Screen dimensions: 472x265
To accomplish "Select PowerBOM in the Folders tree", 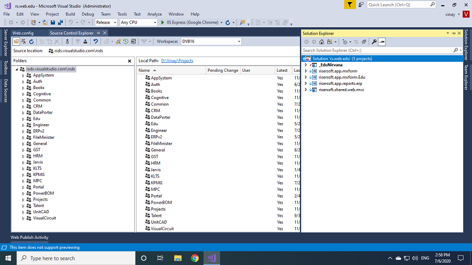I will point(44,193).
